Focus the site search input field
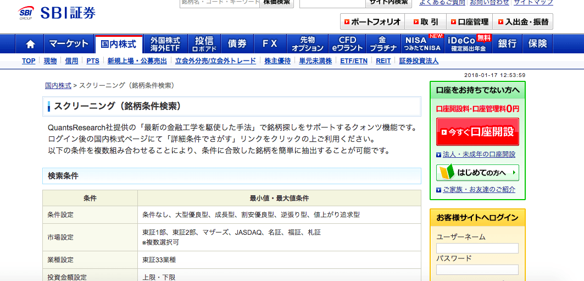Screen dimensions: 584x281 (x=332, y=3)
